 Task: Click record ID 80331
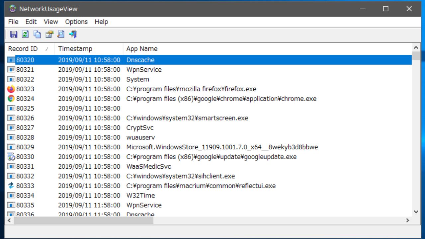[25, 166]
